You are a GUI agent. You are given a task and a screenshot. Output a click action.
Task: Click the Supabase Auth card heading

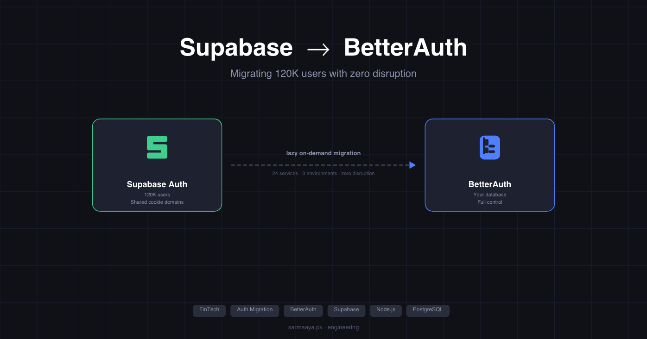(x=157, y=184)
